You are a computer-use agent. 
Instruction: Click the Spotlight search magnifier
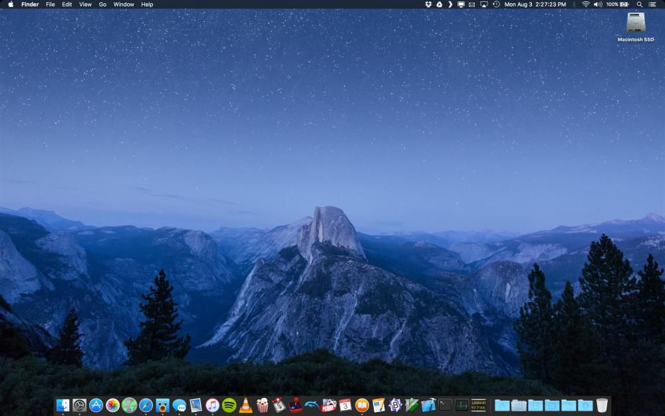tap(640, 4)
